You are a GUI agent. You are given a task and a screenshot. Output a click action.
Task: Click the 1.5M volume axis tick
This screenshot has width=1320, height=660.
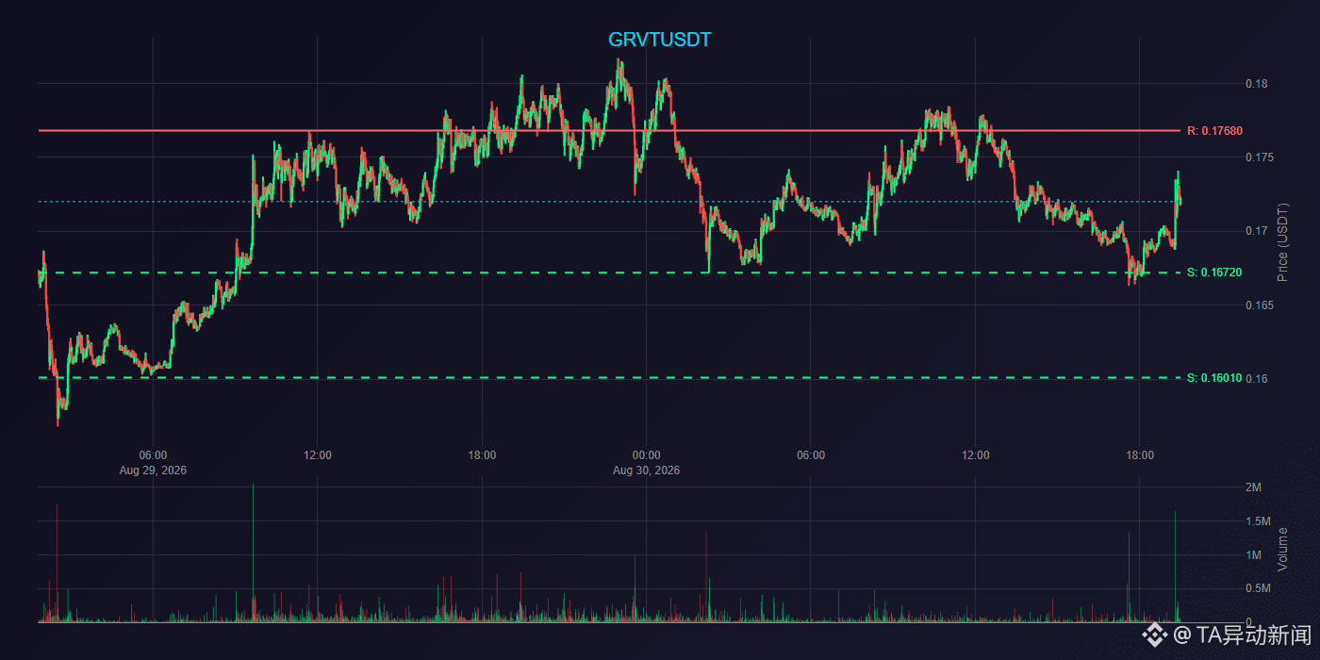click(1258, 521)
